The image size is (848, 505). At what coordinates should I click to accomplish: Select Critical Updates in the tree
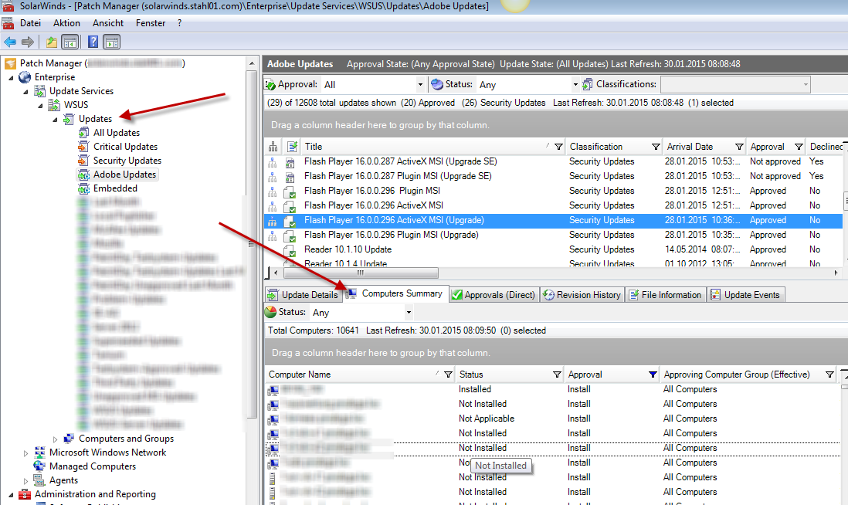tap(125, 147)
